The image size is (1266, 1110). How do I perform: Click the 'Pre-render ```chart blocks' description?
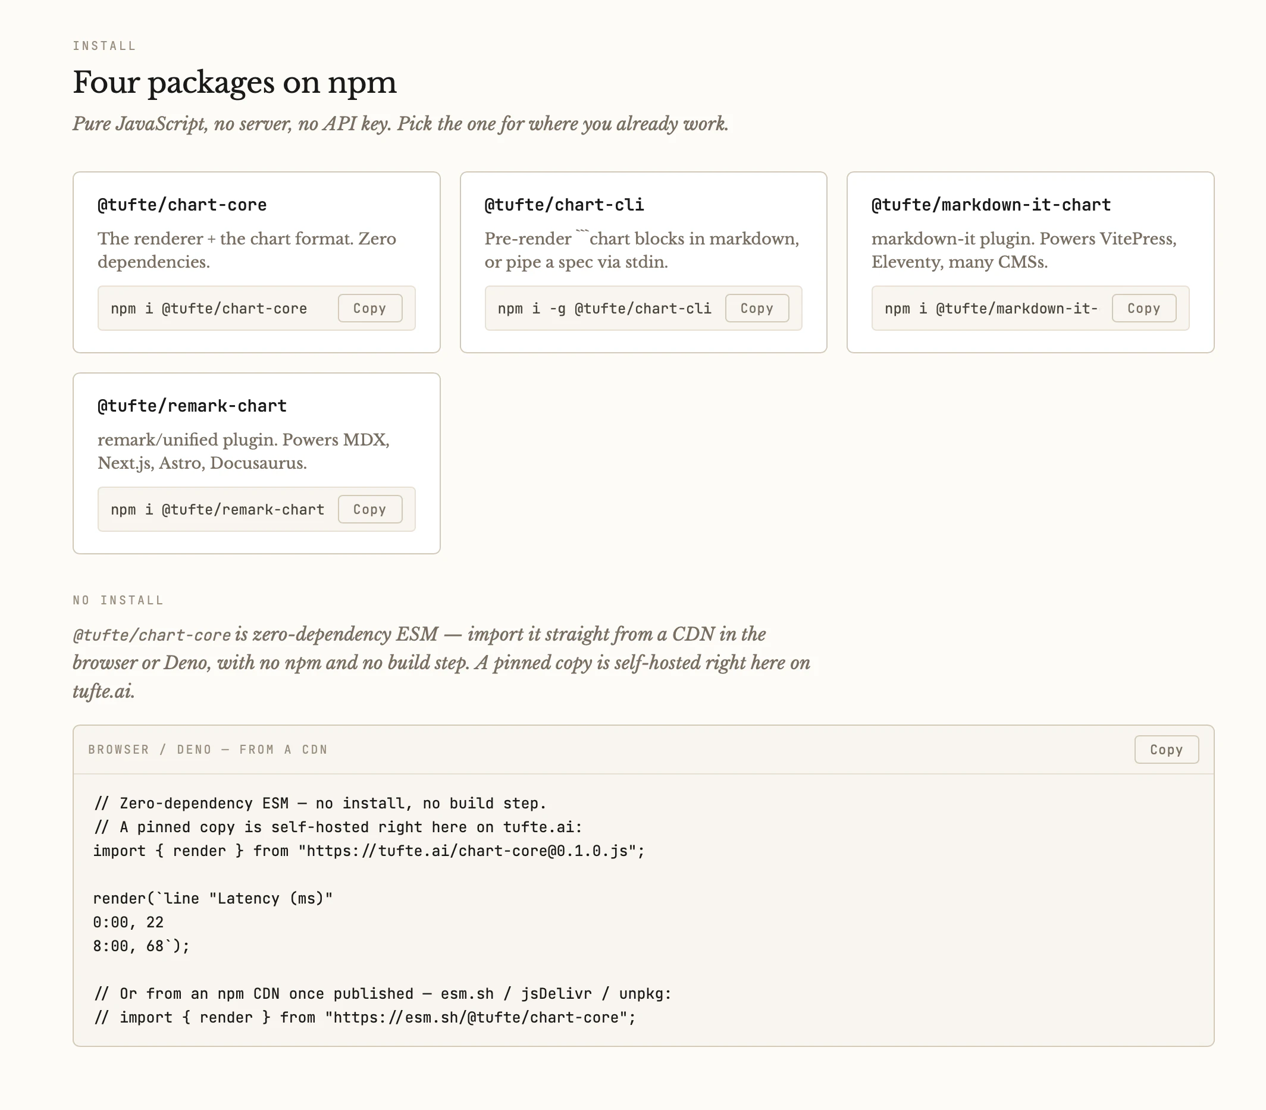642,250
